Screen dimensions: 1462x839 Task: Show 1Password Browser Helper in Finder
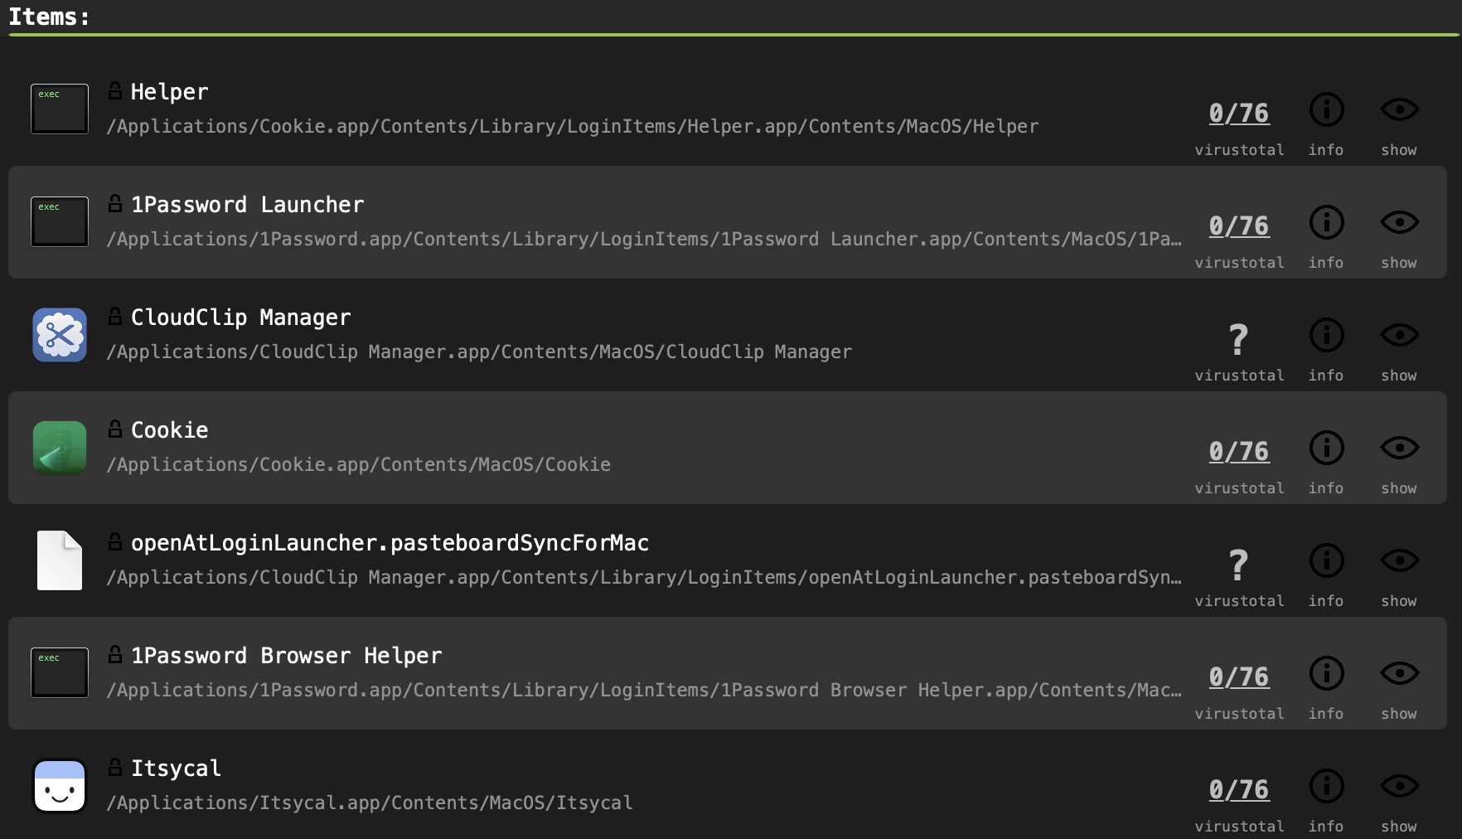[1399, 673]
